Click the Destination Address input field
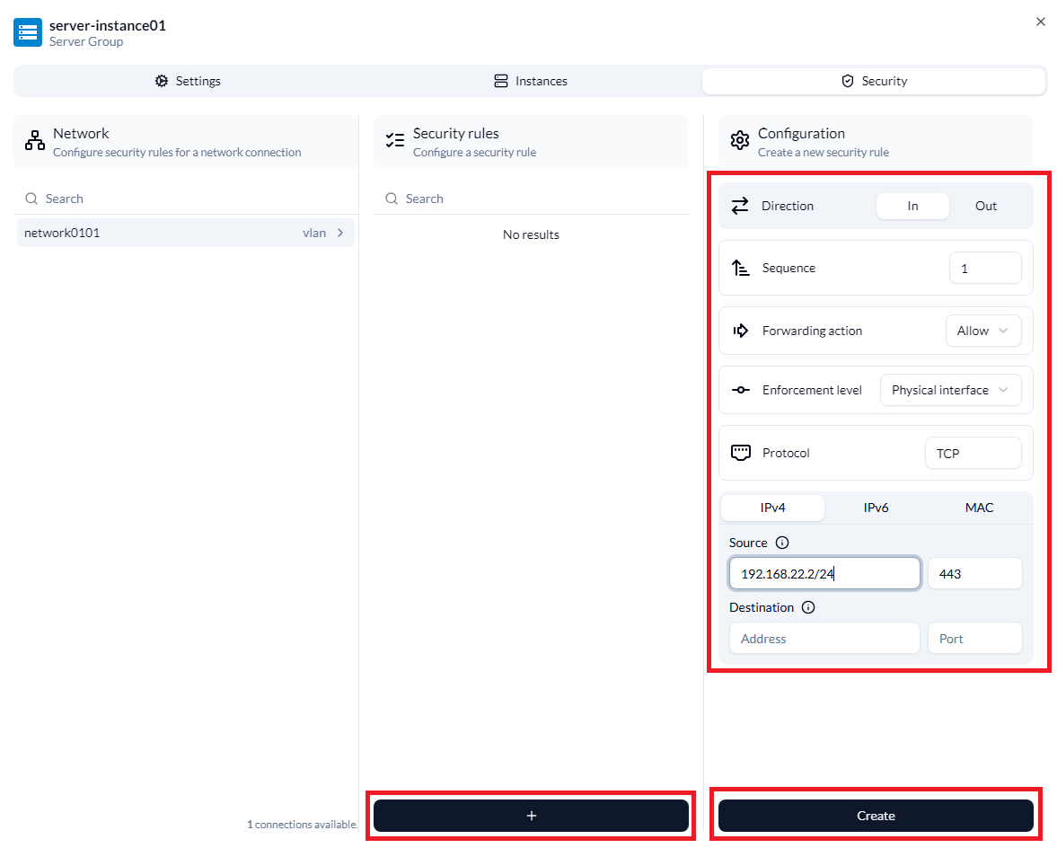This screenshot has height=848, width=1057. point(824,639)
